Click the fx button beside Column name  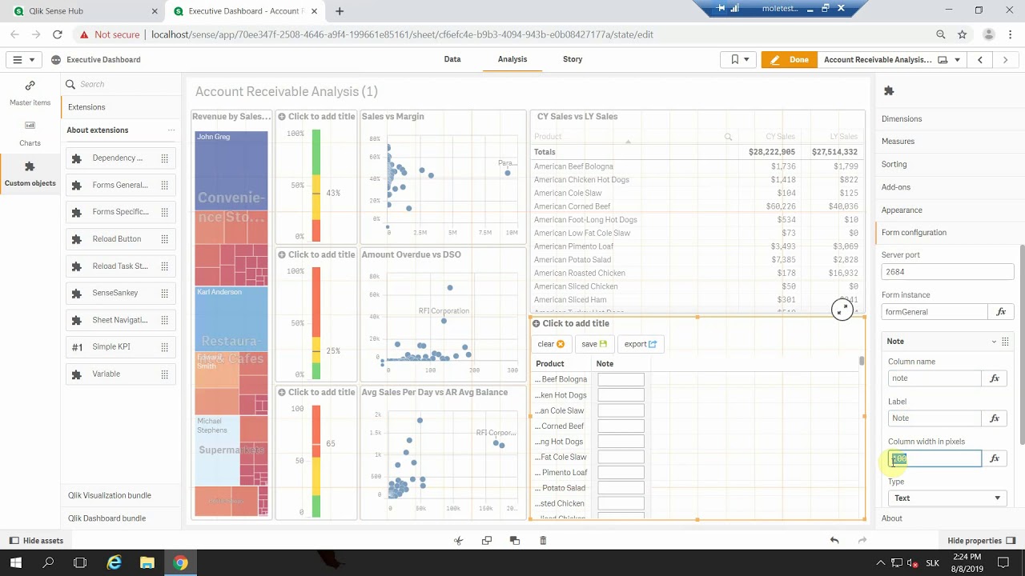(995, 378)
